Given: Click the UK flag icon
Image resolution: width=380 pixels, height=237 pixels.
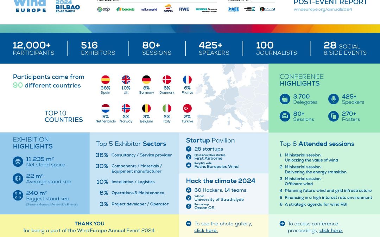Looking at the screenshot, I should pos(126,80).
